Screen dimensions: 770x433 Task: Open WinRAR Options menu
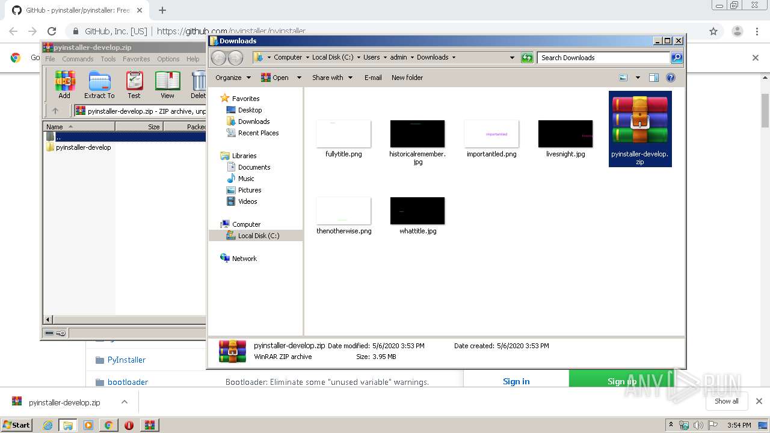(168, 59)
